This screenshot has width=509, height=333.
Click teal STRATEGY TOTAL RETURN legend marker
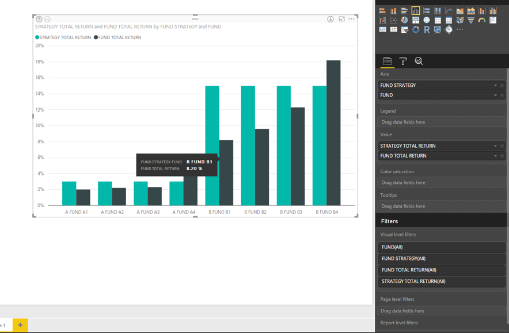(37, 37)
